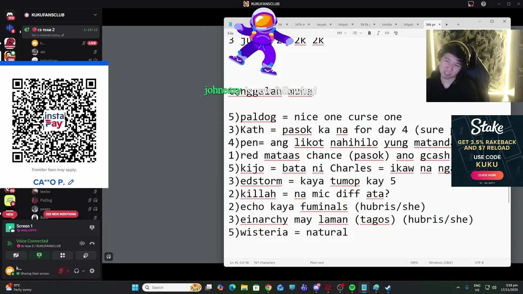
Task: Click the slashed headphone button beside Discord panel
Action: (x=108, y=256)
